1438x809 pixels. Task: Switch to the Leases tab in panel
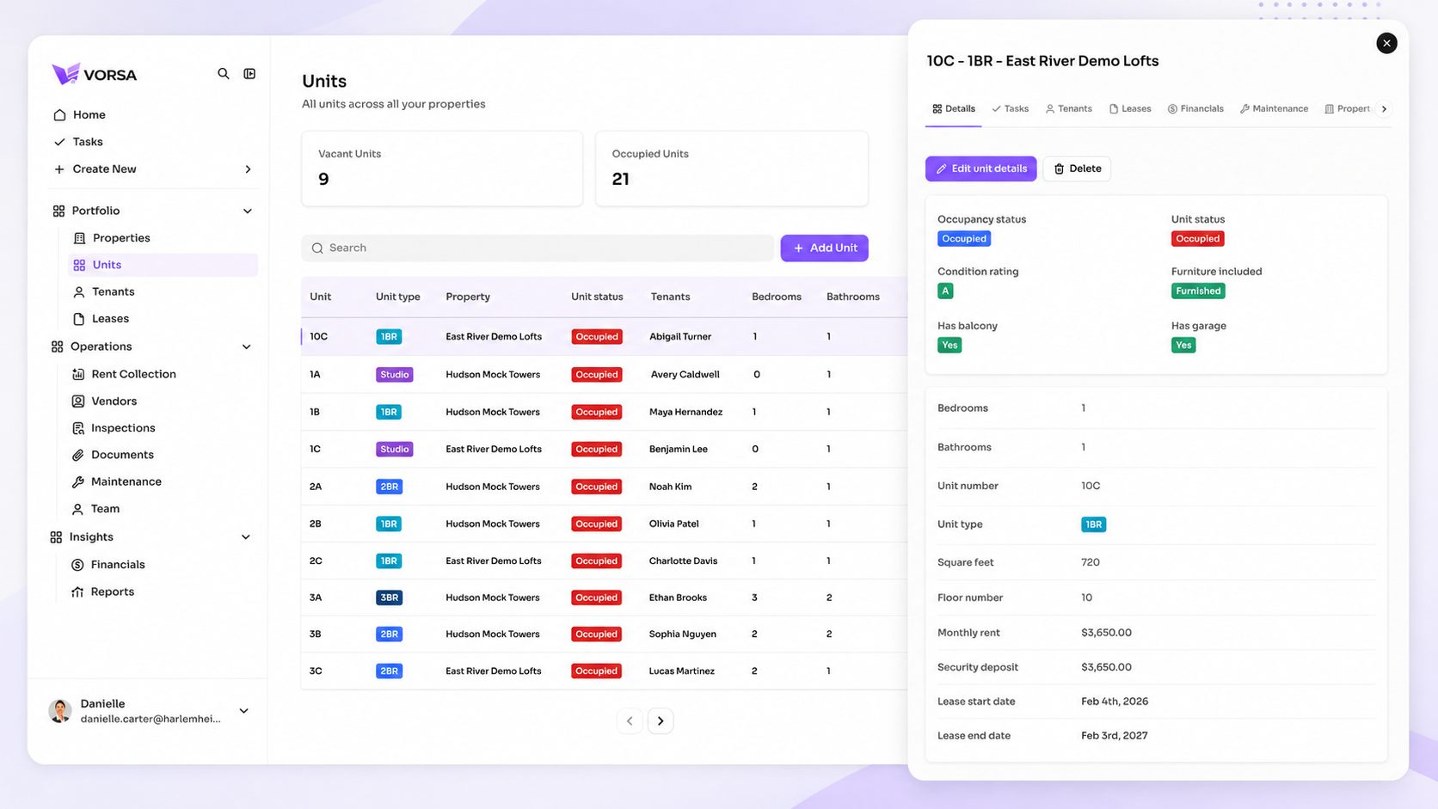click(1130, 109)
